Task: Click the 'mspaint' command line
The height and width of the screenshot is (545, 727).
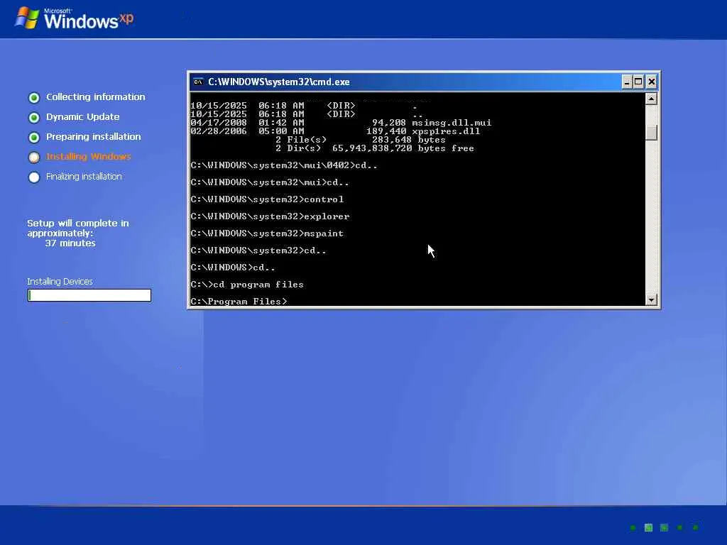Action: click(267, 233)
